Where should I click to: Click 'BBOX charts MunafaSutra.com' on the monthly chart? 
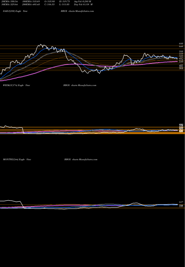(x=81, y=159)
